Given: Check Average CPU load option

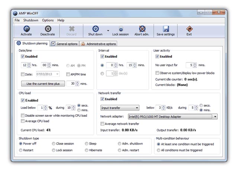Looking at the screenshot, I should tap(23, 121).
